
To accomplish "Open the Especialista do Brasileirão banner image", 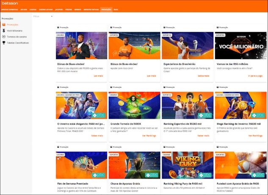I will [188, 46].
